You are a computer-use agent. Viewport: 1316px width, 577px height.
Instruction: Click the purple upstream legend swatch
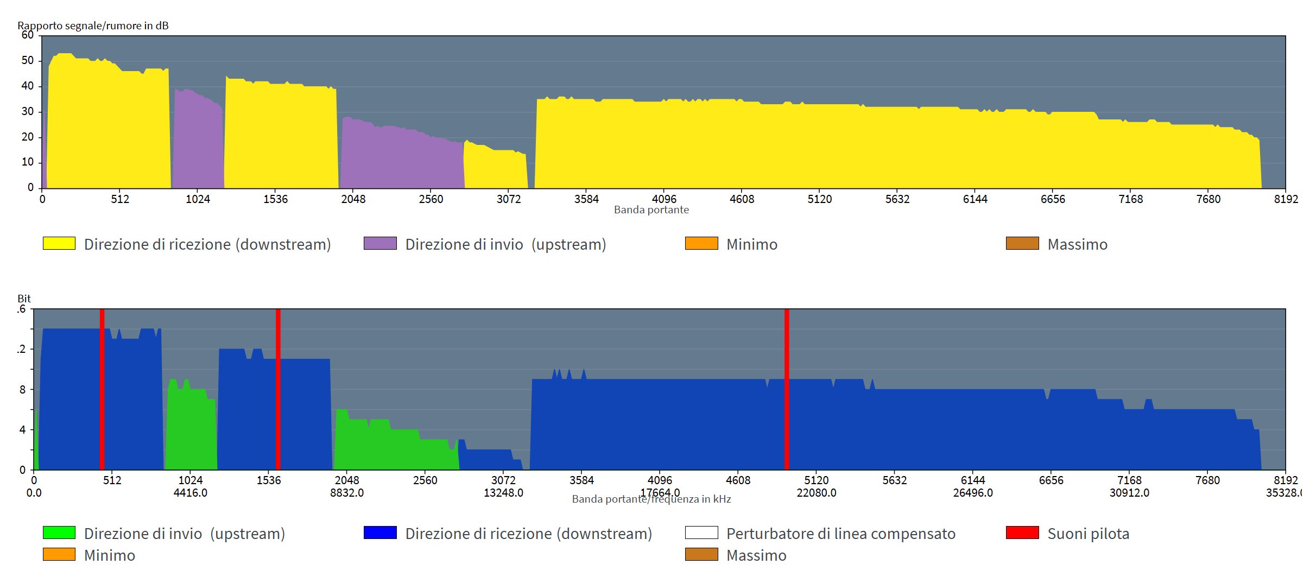coord(380,243)
